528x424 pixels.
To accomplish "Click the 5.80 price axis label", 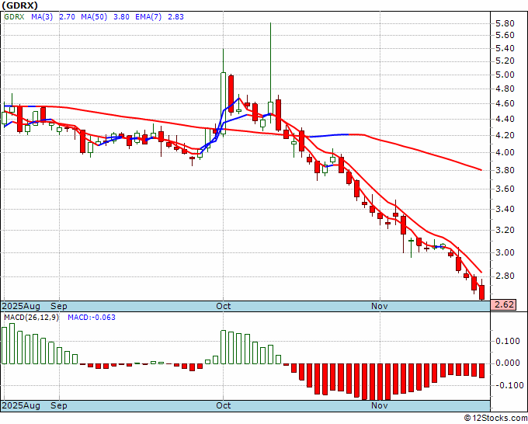I will tap(505, 23).
